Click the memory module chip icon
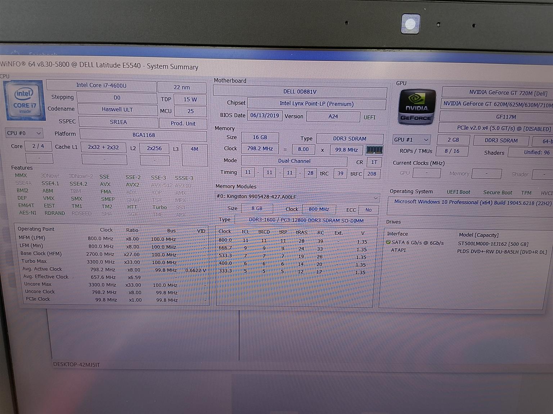 [x=374, y=150]
